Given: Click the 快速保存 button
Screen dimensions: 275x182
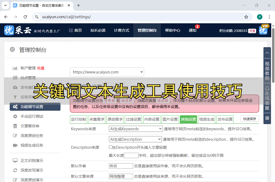Looking at the screenshot, I should (249, 119).
